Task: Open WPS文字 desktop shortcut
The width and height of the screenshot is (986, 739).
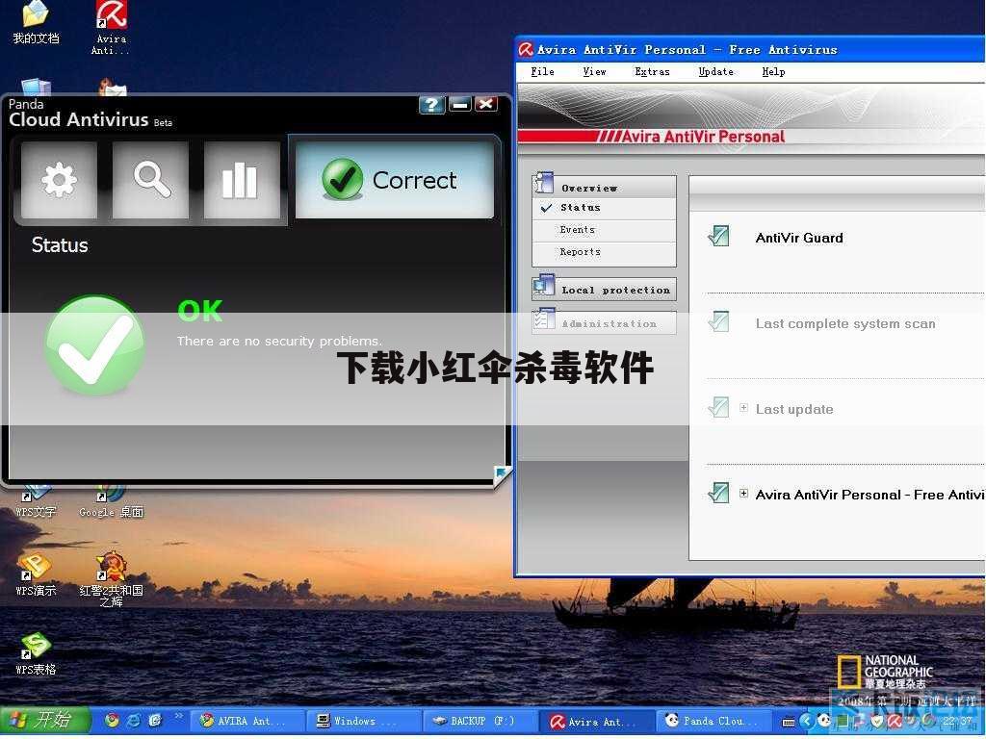Action: [36, 500]
